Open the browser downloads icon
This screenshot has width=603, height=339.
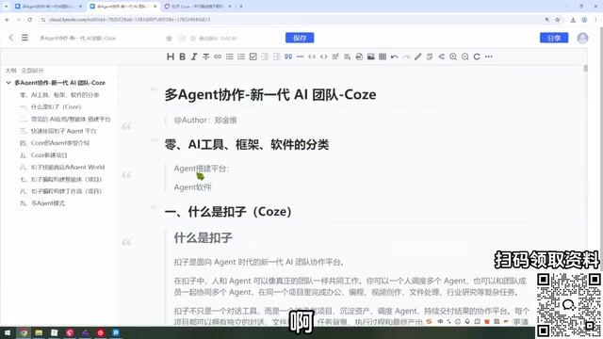pos(573,20)
